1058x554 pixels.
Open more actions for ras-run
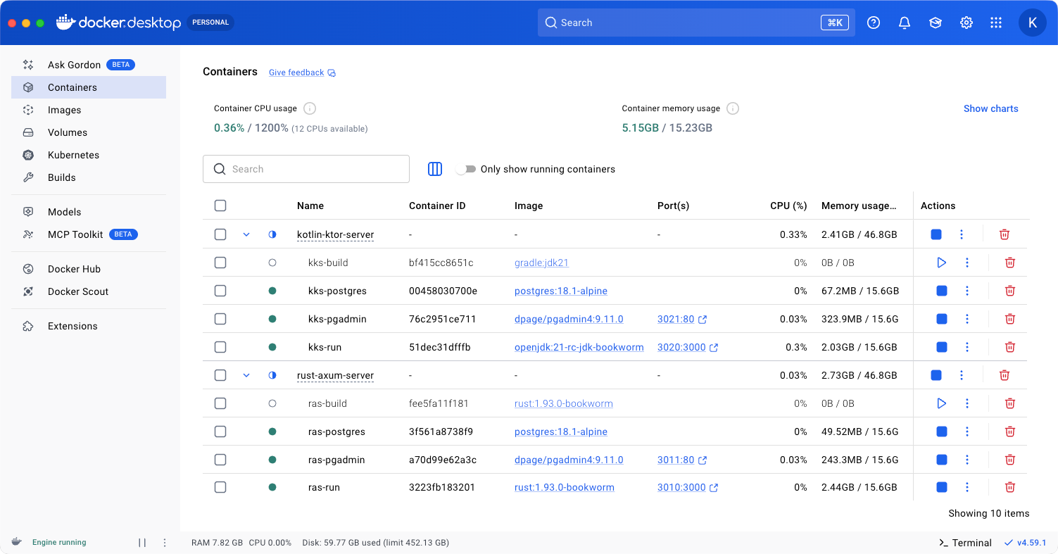967,487
